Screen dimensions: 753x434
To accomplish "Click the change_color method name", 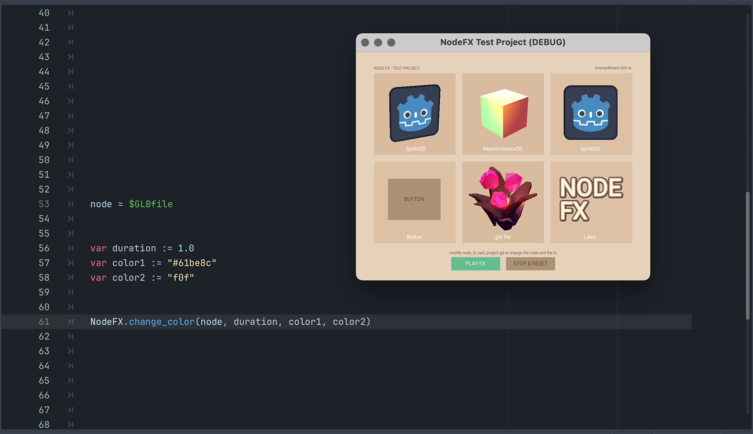I will (162, 322).
